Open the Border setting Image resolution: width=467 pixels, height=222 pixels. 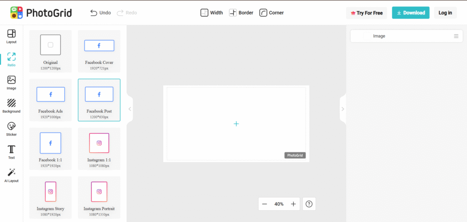241,13
